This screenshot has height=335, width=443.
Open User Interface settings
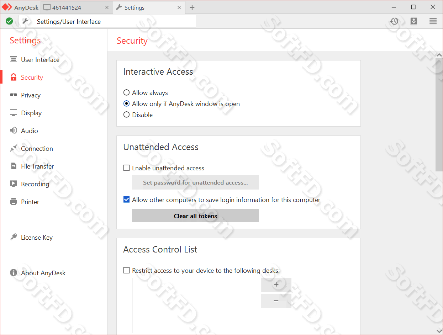40,59
